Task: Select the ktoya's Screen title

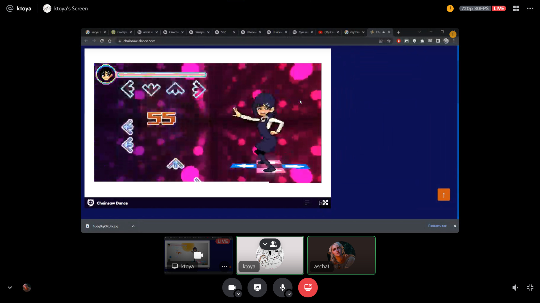Action: (x=71, y=9)
